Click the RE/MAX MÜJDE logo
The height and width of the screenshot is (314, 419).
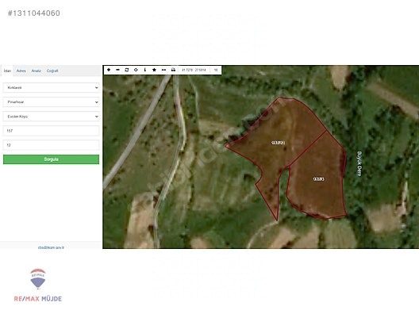pyautogui.click(x=38, y=285)
